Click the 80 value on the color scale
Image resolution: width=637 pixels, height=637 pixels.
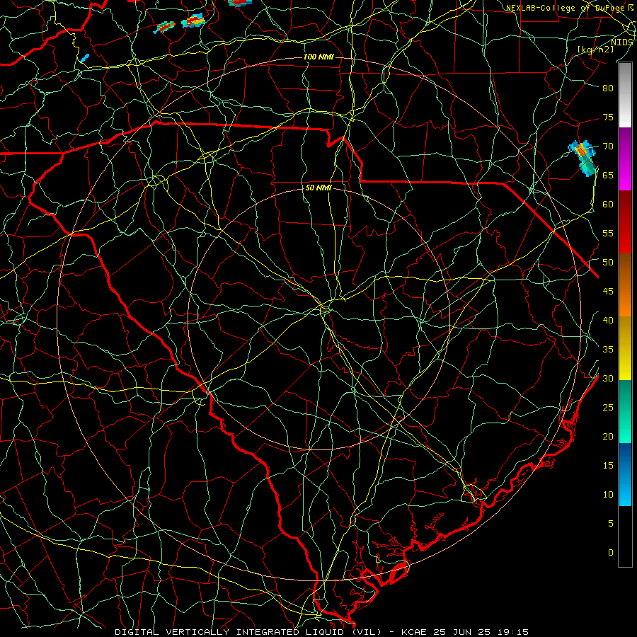[x=608, y=88]
